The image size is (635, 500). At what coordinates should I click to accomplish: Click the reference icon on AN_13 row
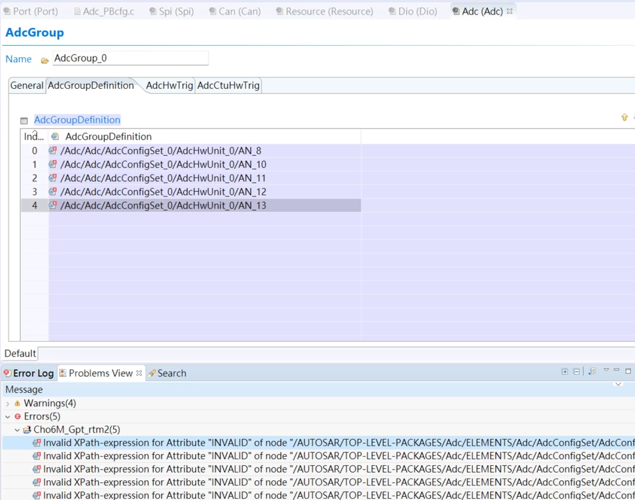[x=53, y=205]
